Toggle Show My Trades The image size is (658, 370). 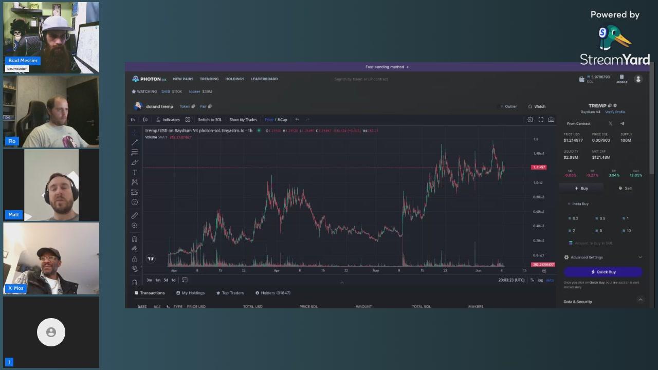pos(243,120)
